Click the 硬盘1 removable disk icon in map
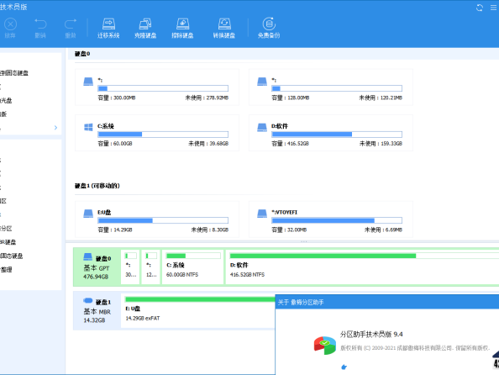 pos(88,300)
